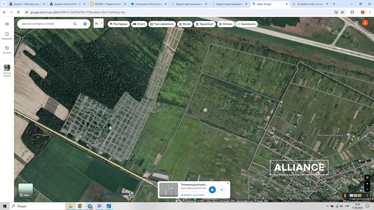The height and width of the screenshot is (210, 374).
Task: Zoom out with the minus button
Action: [x=367, y=189]
